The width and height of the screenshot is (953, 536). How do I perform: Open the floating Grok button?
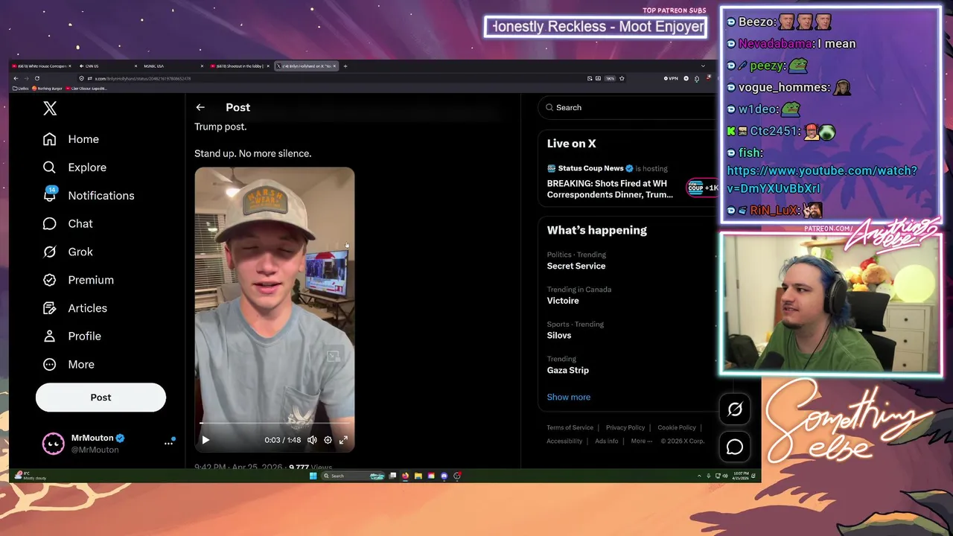[735, 409]
